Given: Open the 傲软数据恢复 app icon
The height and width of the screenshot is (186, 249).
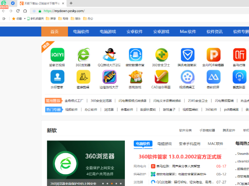Looking at the screenshot, I should coord(135,55).
